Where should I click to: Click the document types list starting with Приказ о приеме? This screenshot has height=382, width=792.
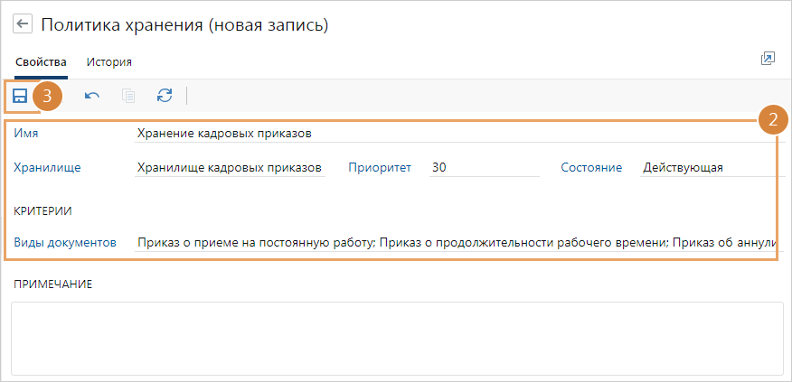point(452,242)
